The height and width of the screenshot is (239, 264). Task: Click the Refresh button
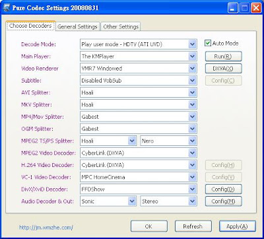193,226
